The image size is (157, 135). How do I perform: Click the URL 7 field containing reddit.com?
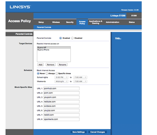click(x=62, y=115)
